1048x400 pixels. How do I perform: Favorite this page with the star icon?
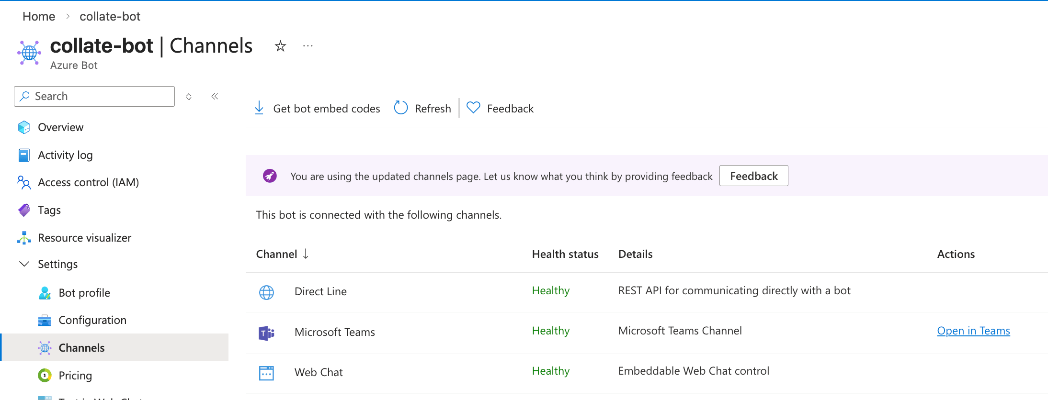(280, 46)
